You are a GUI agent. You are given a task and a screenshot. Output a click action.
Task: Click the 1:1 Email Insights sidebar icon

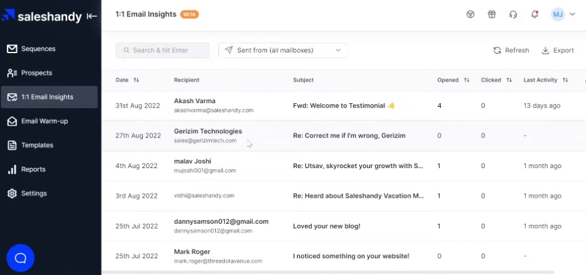click(x=12, y=97)
